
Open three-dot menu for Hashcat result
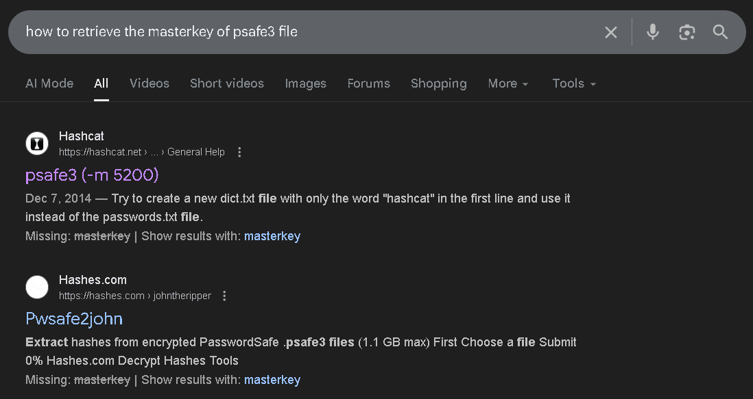click(239, 152)
